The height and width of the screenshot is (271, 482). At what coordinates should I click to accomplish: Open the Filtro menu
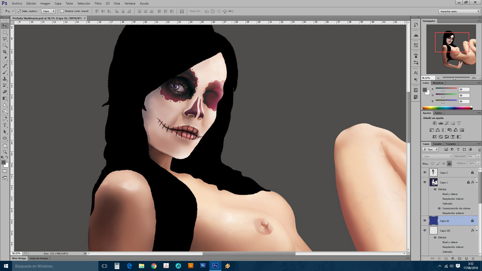point(98,4)
